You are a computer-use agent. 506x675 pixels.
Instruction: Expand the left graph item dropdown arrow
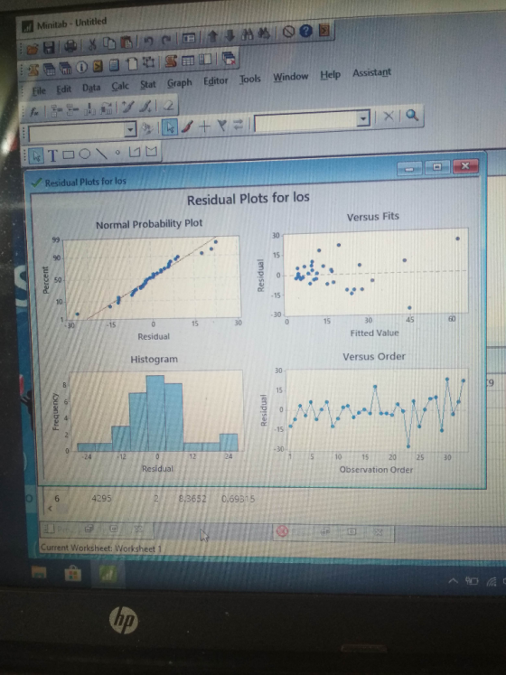[129, 129]
